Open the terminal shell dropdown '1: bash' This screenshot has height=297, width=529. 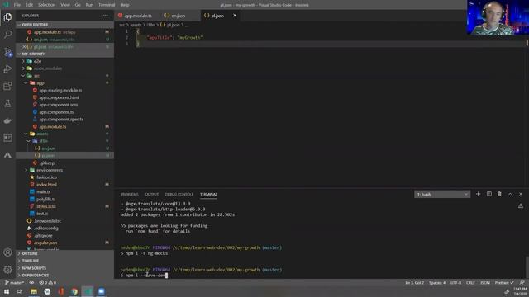tap(442, 195)
